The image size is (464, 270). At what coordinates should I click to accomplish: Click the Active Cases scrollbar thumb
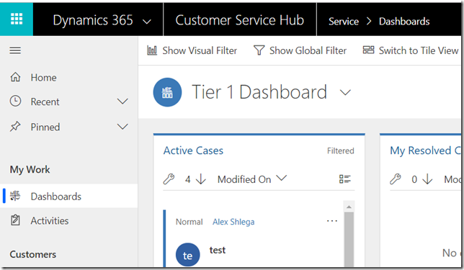pyautogui.click(x=349, y=239)
